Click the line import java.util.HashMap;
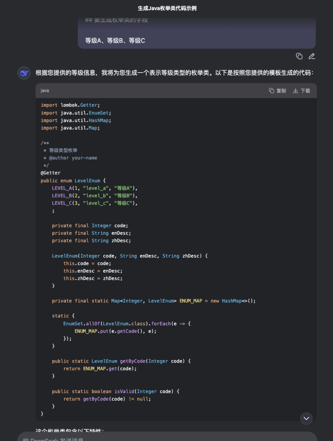 (x=76, y=121)
